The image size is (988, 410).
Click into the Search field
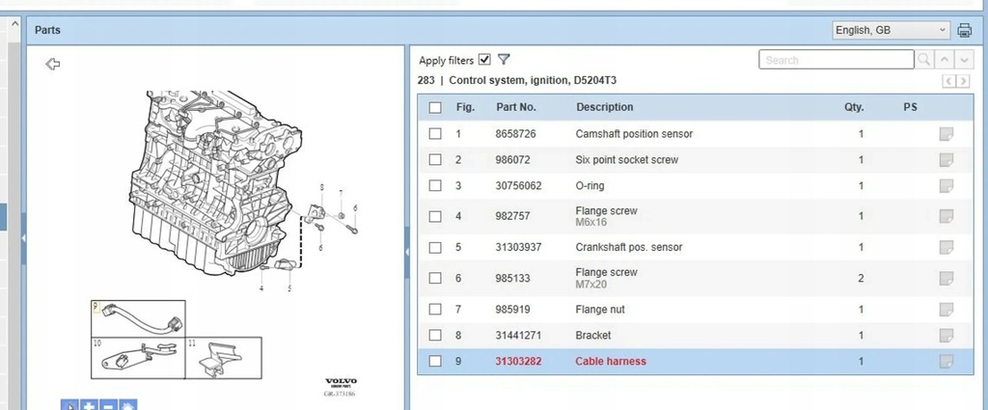837,60
